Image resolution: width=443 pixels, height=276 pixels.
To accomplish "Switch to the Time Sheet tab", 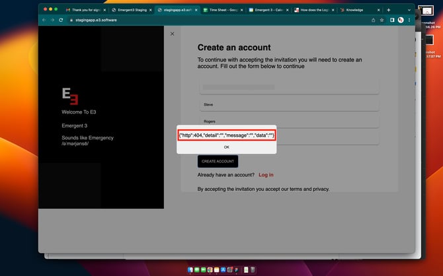I will 221,10.
